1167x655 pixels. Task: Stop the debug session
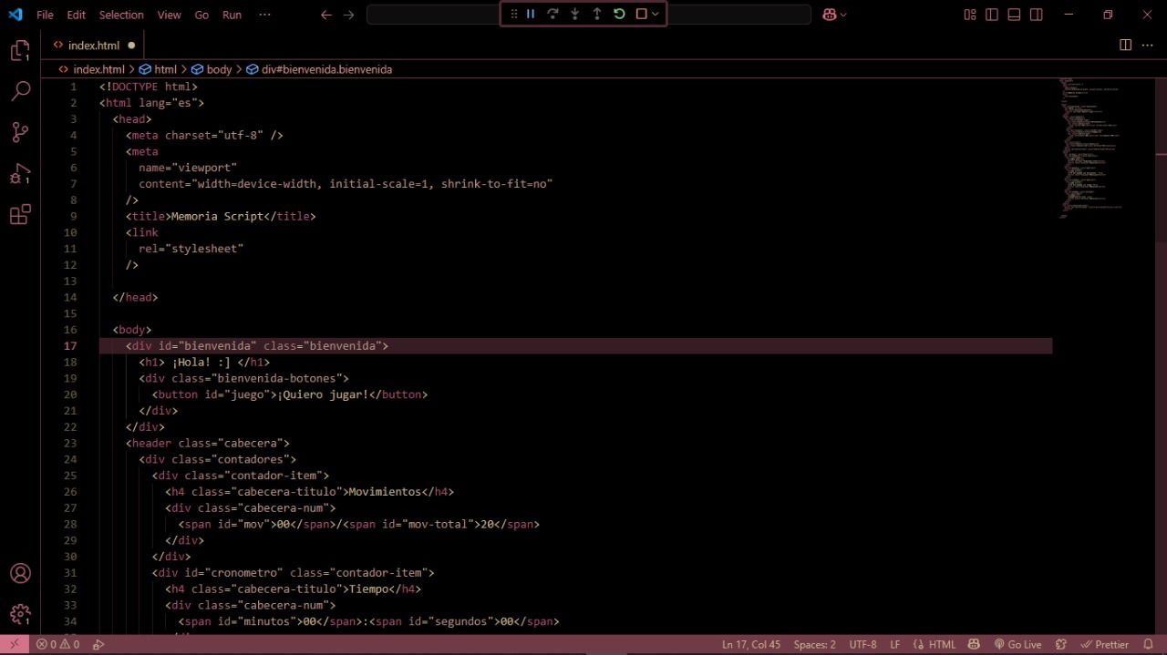[x=641, y=14]
